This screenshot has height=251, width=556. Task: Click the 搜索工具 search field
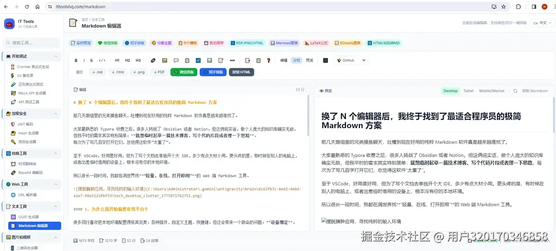[x=32, y=43]
